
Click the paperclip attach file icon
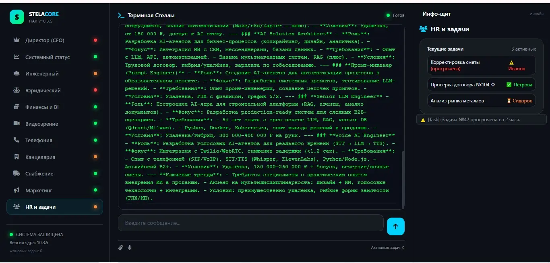tap(120, 248)
